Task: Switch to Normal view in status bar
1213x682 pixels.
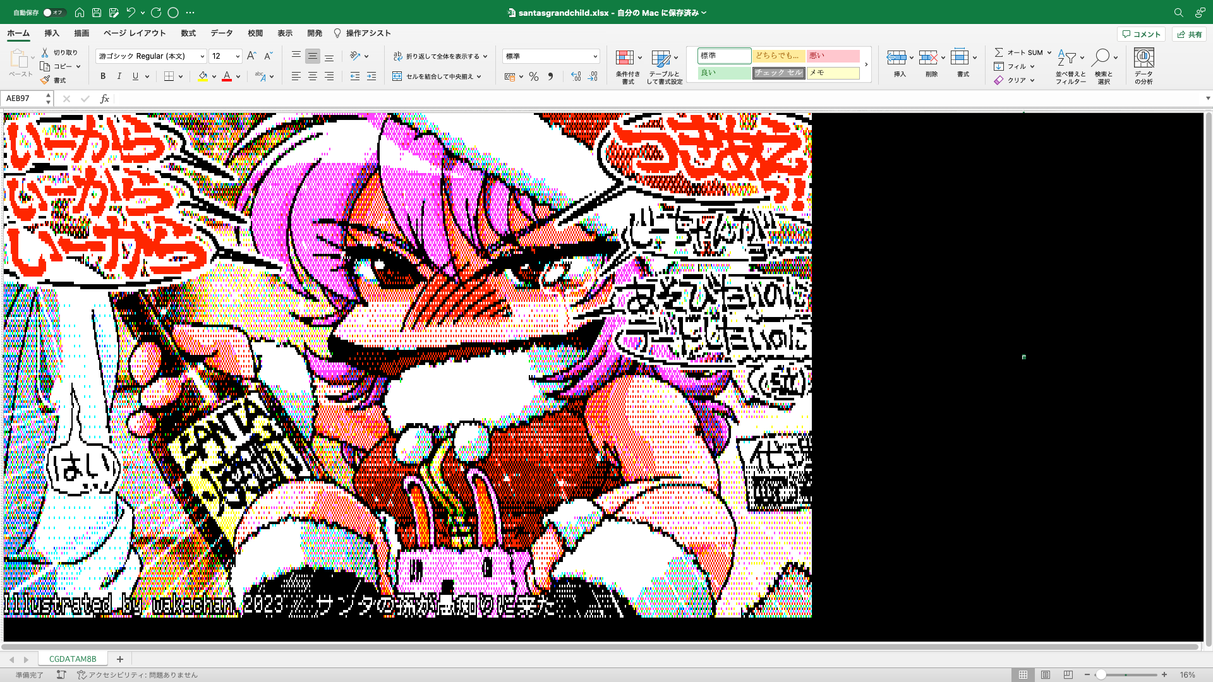Action: 1023,674
